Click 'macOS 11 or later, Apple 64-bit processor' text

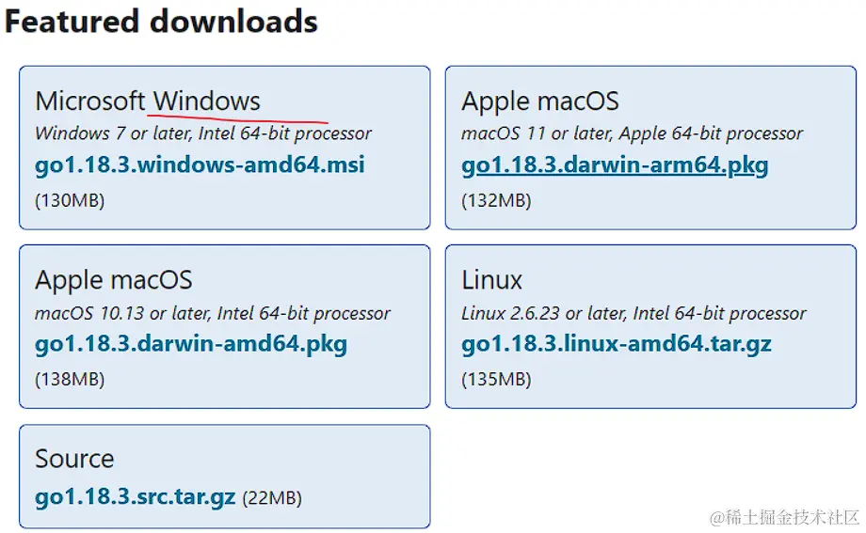[632, 133]
